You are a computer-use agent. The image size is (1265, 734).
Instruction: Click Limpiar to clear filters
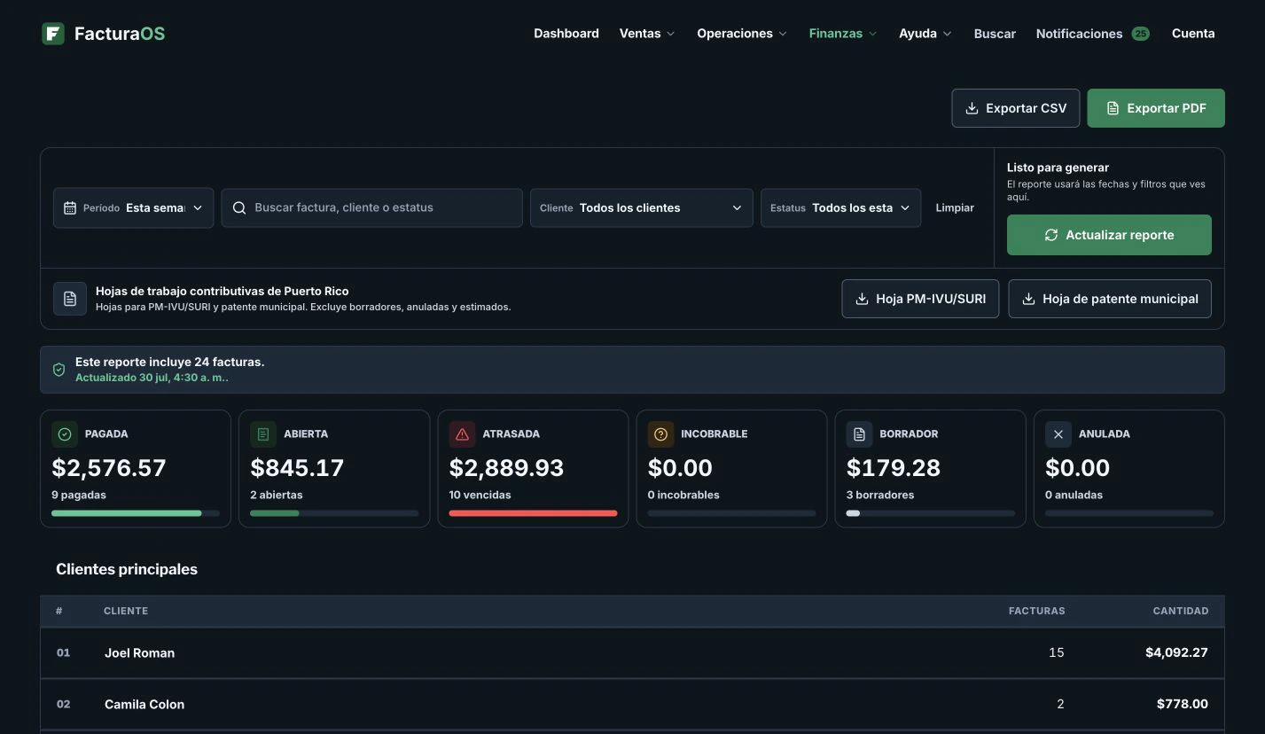coord(955,207)
